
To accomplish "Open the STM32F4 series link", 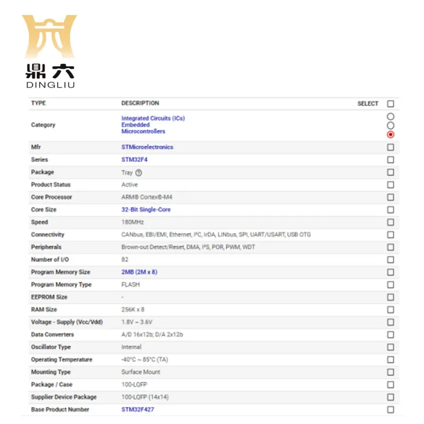I will pos(135,160).
